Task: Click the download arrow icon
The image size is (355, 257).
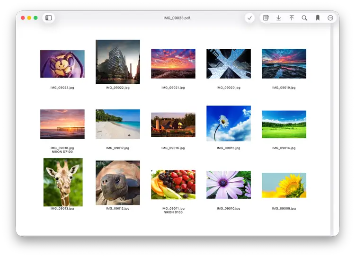Action: click(279, 18)
